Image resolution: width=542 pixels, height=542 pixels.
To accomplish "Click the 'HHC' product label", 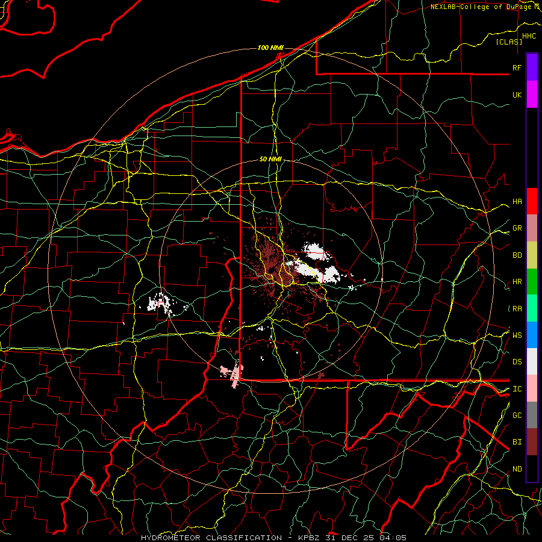I will pos(529,36).
